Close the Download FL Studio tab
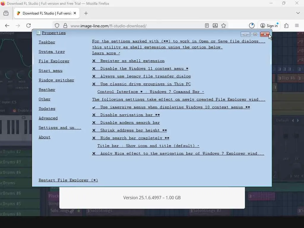 75,13
